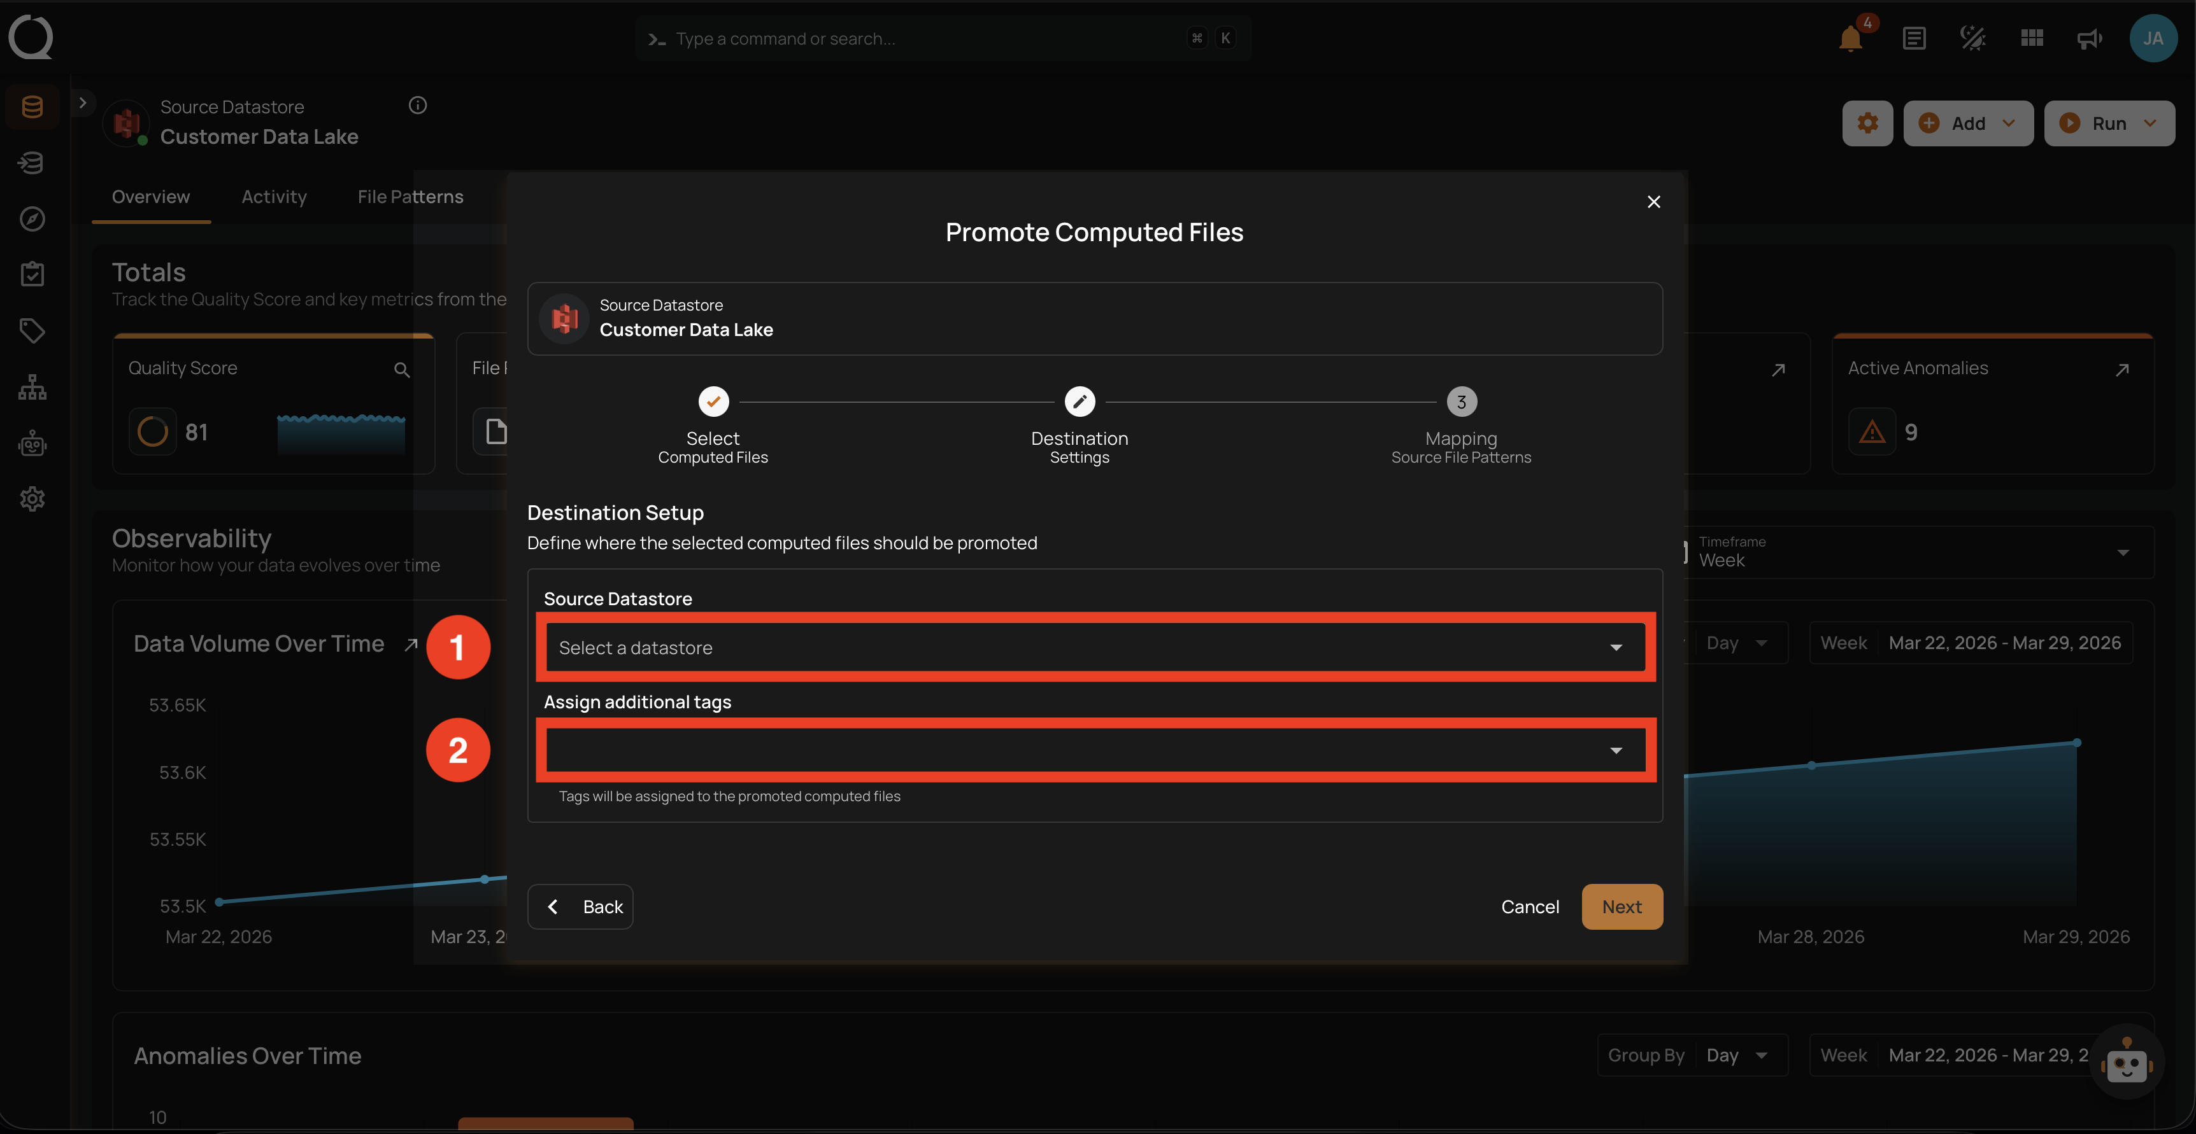Click the Back button
Image resolution: width=2196 pixels, height=1134 pixels.
(580, 907)
